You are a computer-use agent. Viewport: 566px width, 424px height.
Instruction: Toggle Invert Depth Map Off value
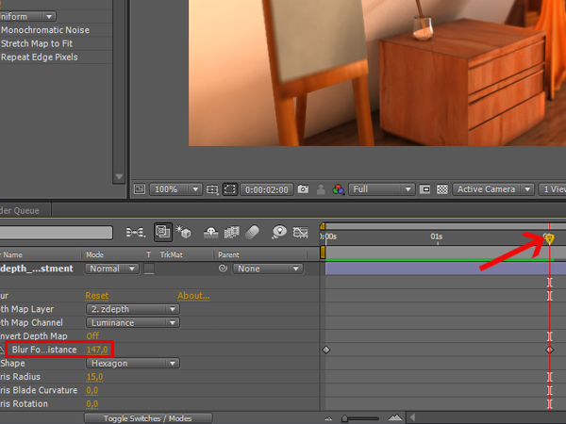(x=92, y=336)
